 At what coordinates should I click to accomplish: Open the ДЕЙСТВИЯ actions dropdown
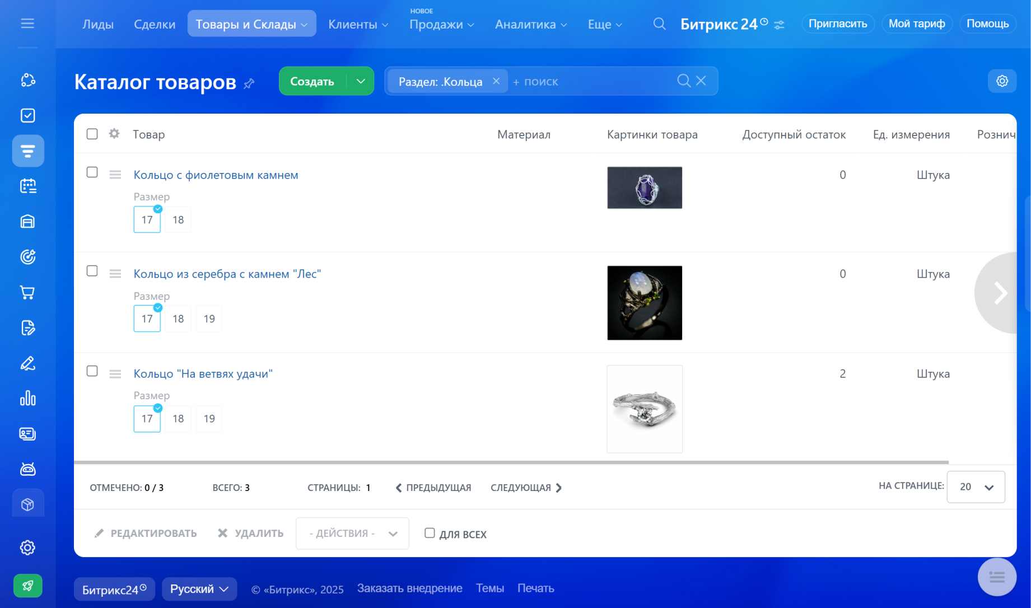click(x=352, y=534)
